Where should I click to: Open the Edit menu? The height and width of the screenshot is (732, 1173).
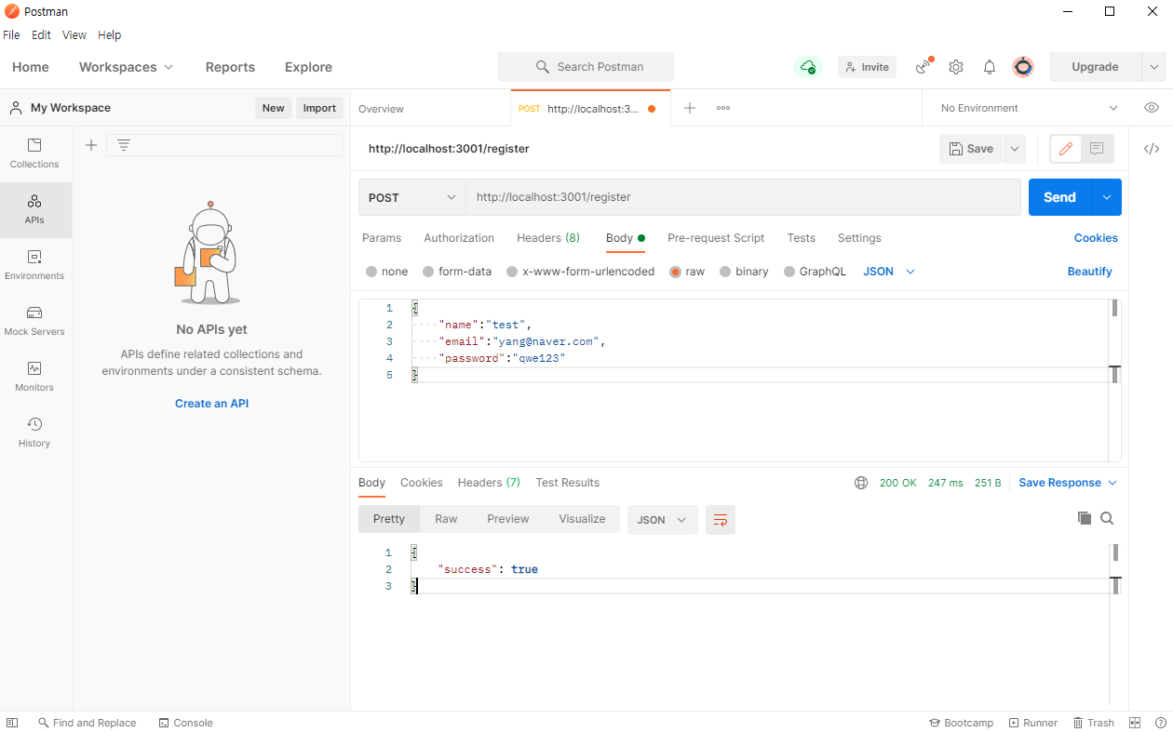[41, 35]
